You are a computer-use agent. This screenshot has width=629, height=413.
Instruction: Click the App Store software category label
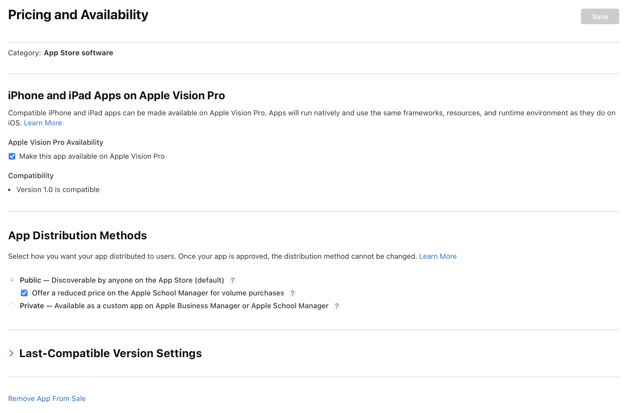tap(78, 53)
